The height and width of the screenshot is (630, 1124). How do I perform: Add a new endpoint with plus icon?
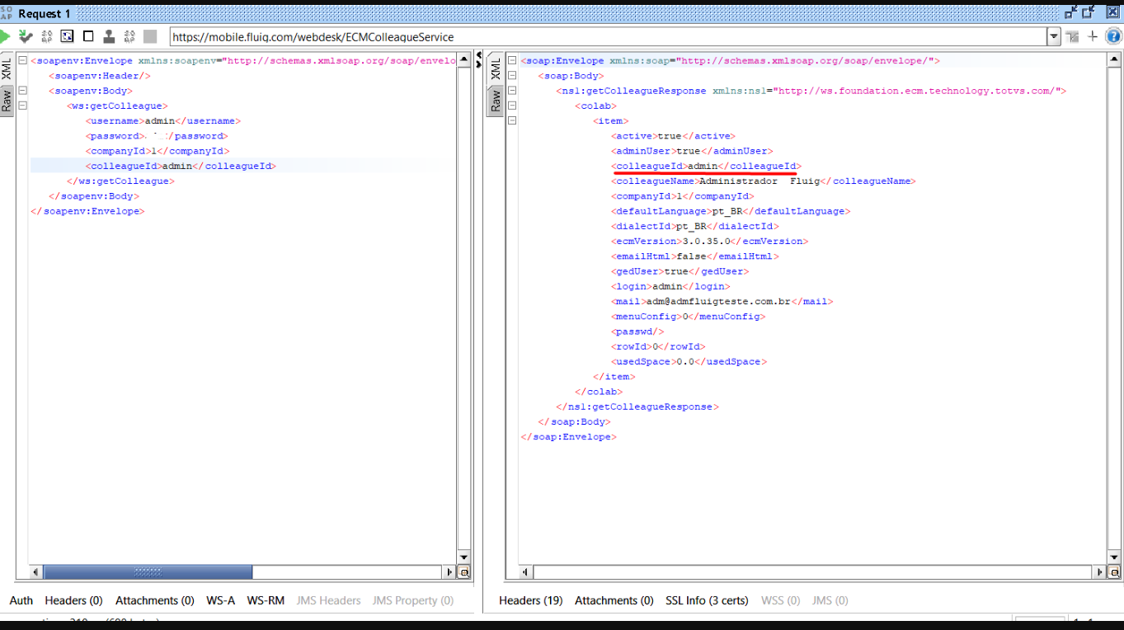[x=1093, y=36]
